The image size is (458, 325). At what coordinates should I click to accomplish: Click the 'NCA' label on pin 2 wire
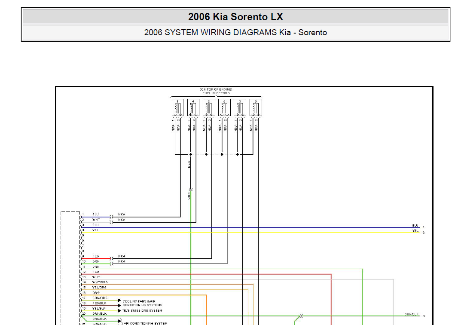point(122,220)
